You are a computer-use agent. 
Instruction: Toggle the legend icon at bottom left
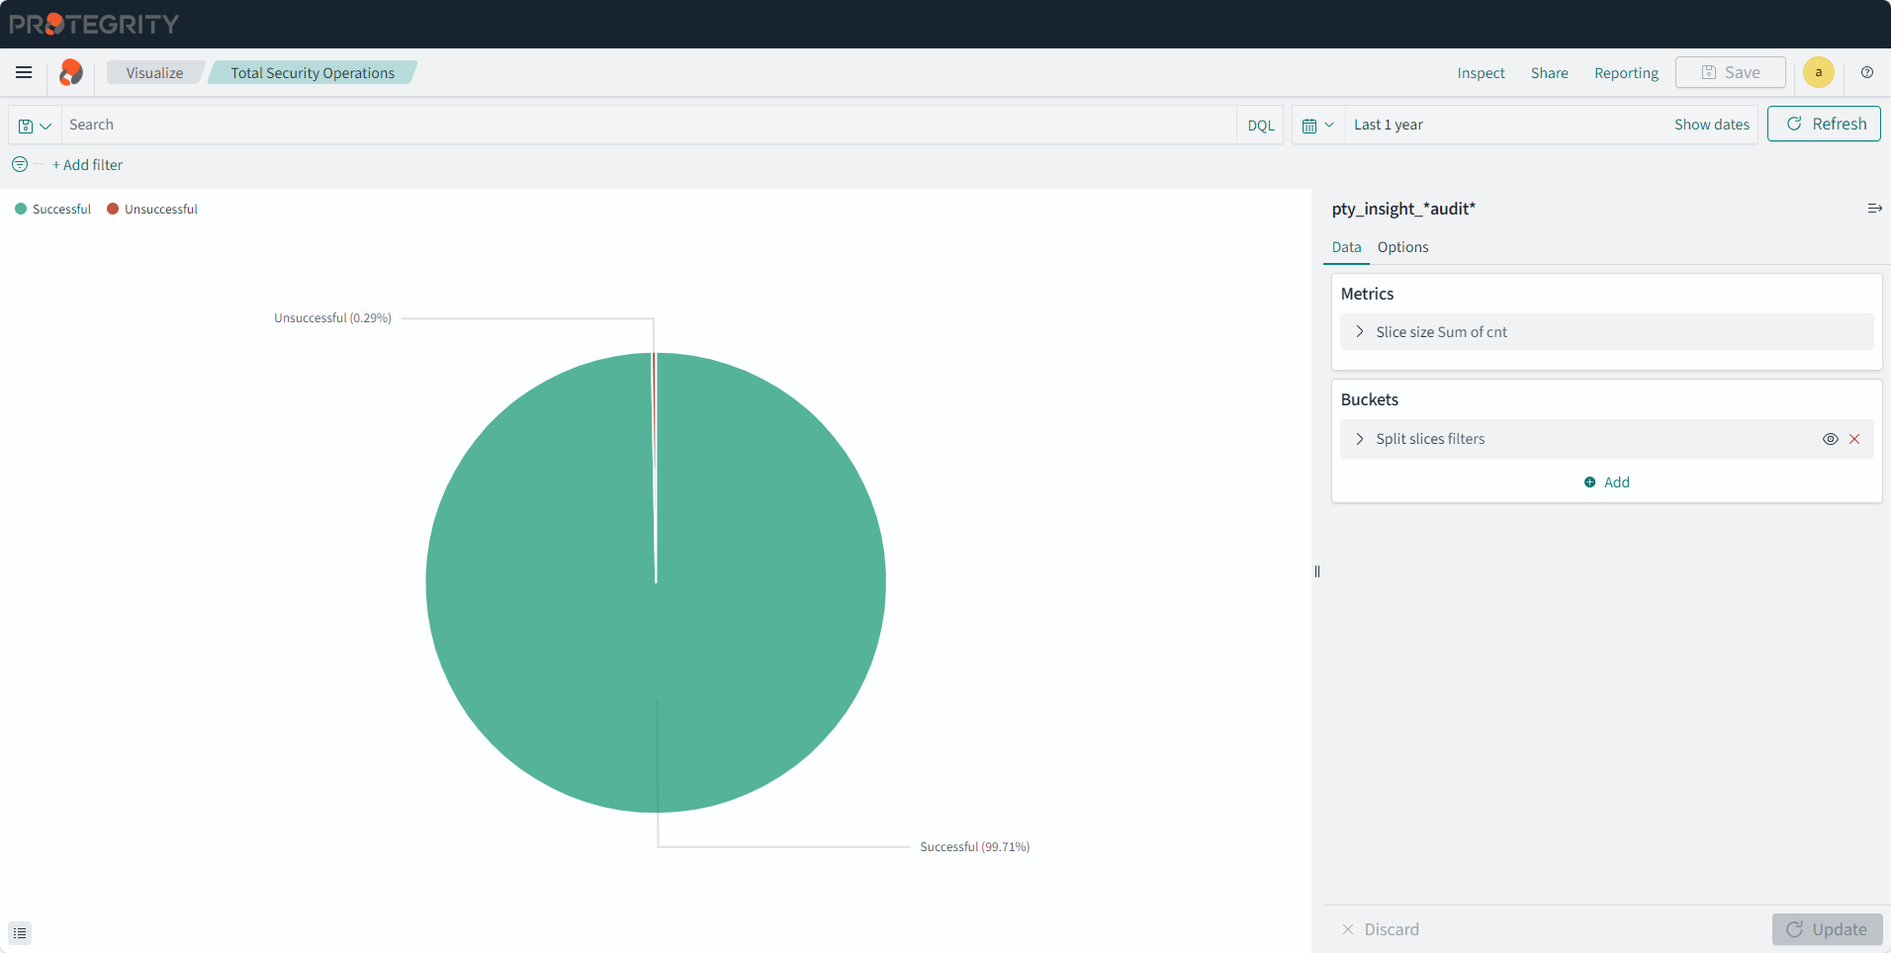[20, 932]
